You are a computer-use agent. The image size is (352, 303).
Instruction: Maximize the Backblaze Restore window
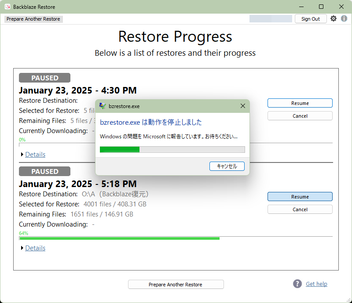(321, 7)
